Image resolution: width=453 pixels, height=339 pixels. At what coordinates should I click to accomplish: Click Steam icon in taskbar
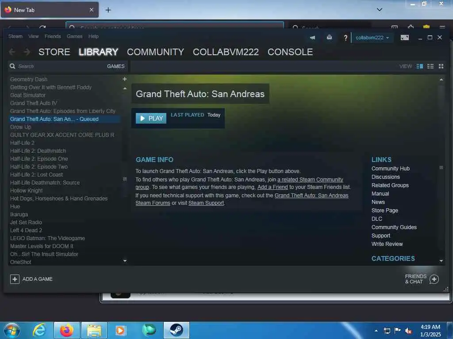coord(176,330)
